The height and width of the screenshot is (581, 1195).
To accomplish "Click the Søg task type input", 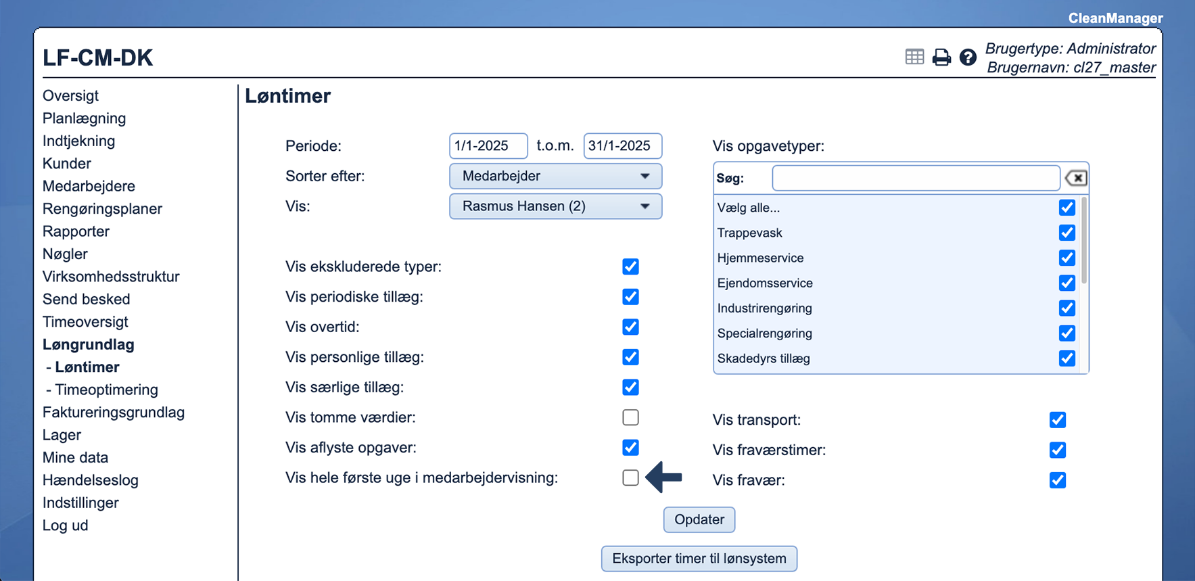I will point(916,178).
